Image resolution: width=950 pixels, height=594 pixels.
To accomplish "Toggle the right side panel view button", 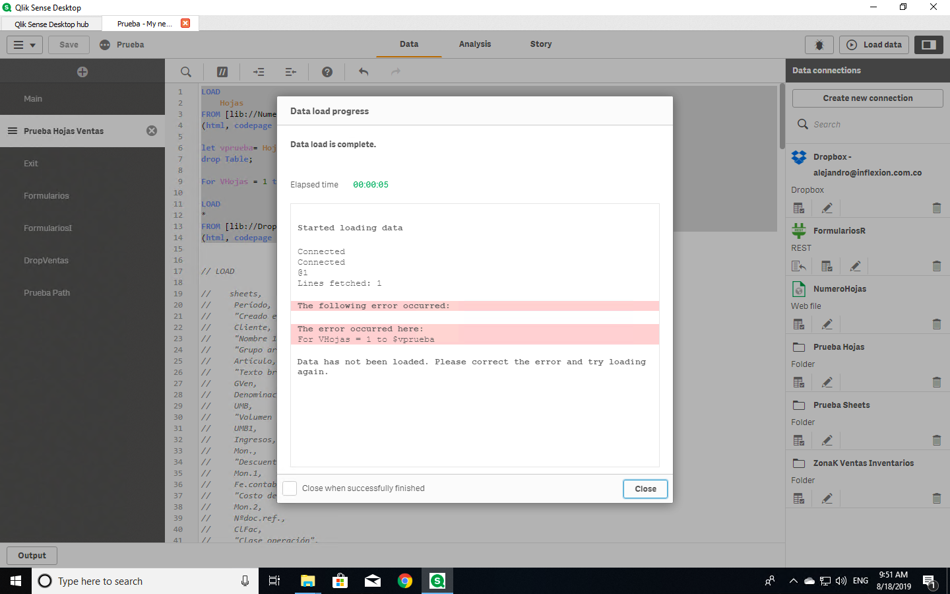I will tap(928, 45).
